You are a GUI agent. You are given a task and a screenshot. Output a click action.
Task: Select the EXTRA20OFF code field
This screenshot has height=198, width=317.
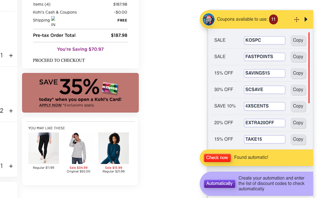coord(264,123)
